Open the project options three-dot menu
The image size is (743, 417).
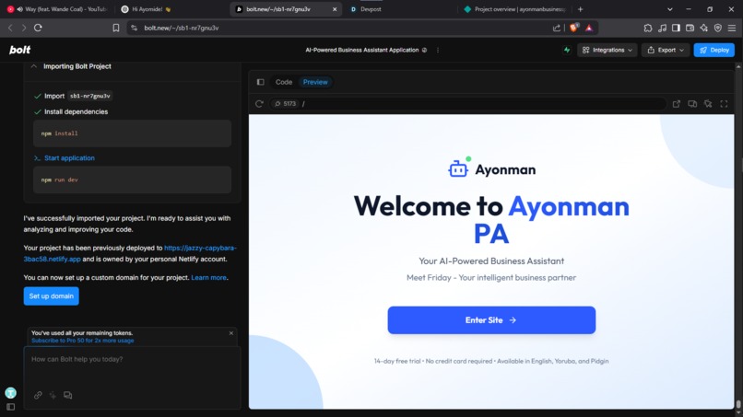[438, 51]
